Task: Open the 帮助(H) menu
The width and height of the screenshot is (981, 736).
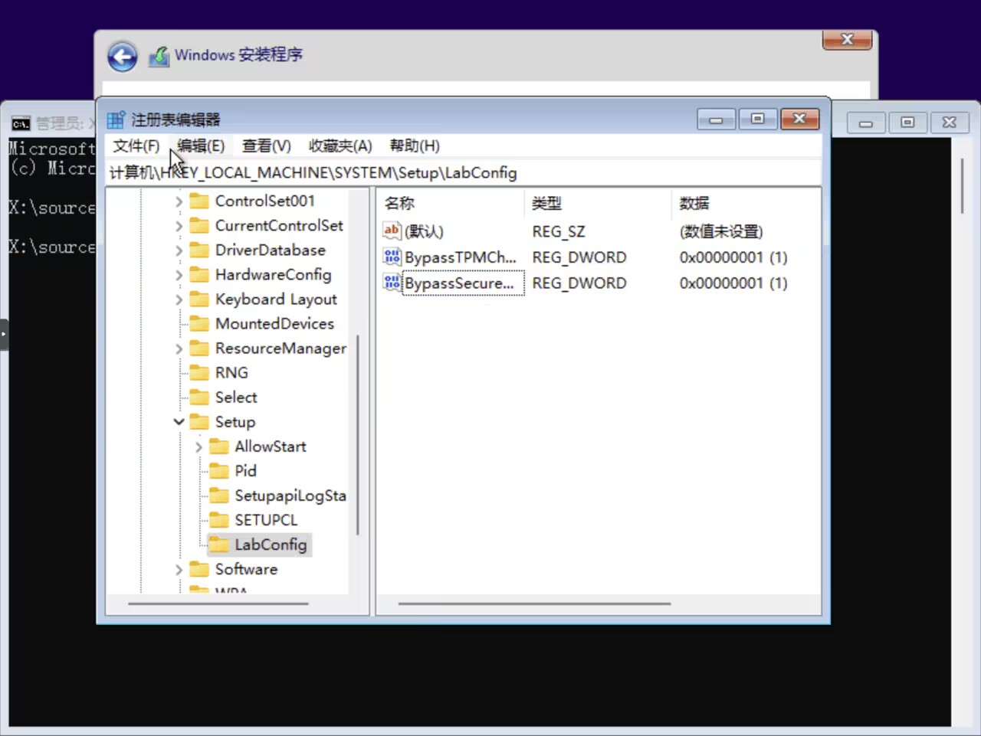Action: [415, 146]
